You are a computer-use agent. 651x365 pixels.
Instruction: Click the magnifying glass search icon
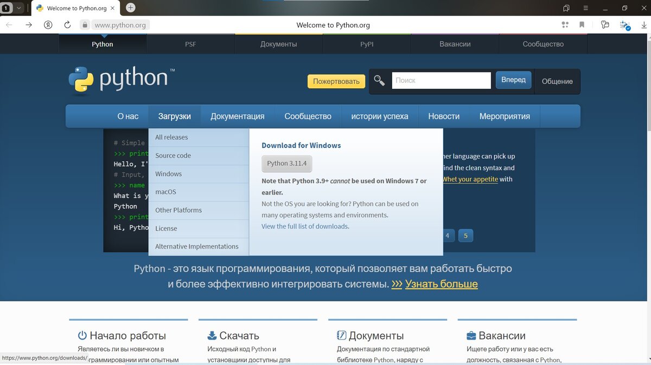point(379,81)
